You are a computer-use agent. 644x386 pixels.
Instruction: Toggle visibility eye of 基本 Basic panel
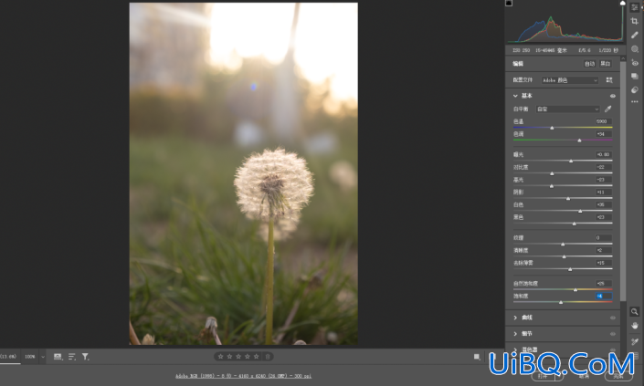point(613,96)
